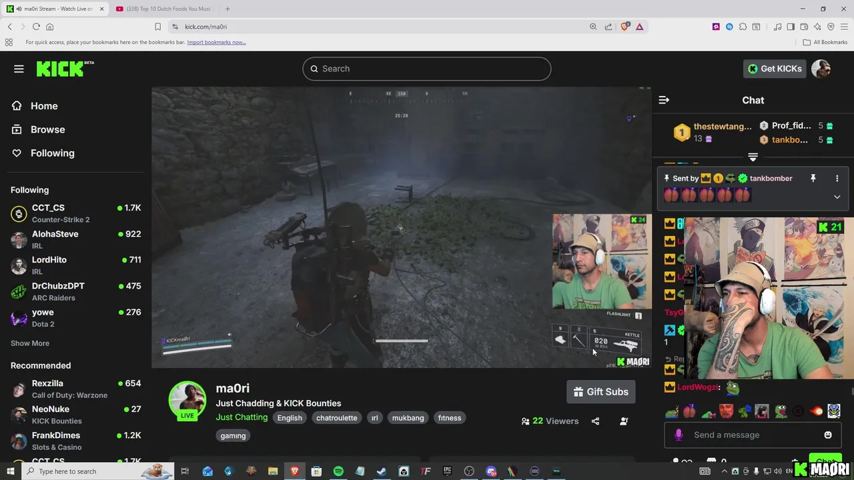Click tankbomber username in pinned message
854x480 pixels.
tap(771, 179)
